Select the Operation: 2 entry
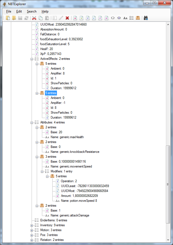This screenshot has height=245, width=173. click(x=69, y=181)
